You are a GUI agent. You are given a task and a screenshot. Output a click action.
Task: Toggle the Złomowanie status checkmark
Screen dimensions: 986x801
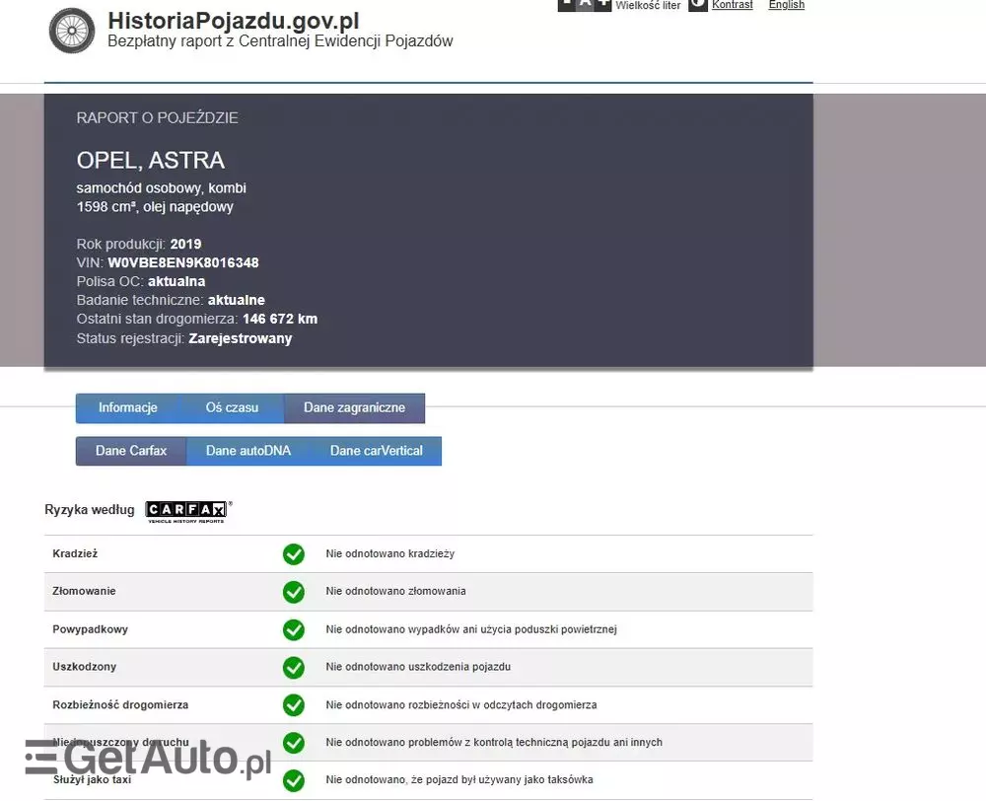293,592
